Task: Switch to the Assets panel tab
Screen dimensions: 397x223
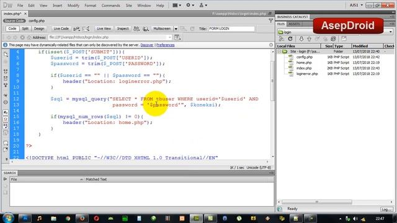Action: point(294,24)
